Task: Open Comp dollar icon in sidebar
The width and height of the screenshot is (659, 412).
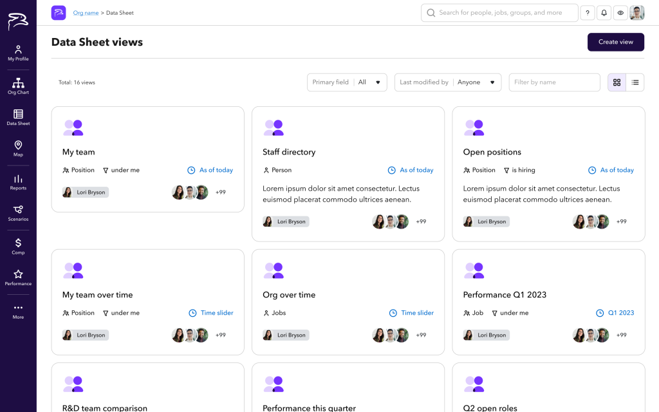Action: click(x=18, y=246)
